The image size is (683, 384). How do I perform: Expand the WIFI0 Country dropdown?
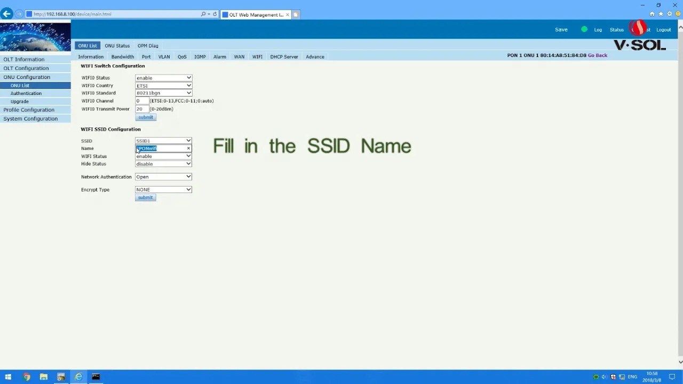pyautogui.click(x=163, y=85)
